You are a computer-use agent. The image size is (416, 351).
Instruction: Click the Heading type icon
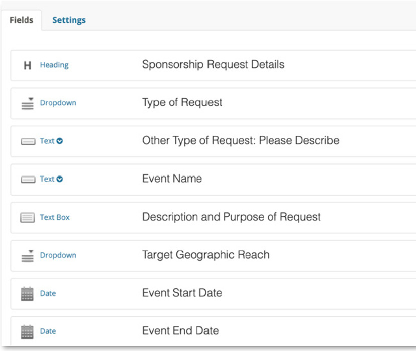point(28,65)
